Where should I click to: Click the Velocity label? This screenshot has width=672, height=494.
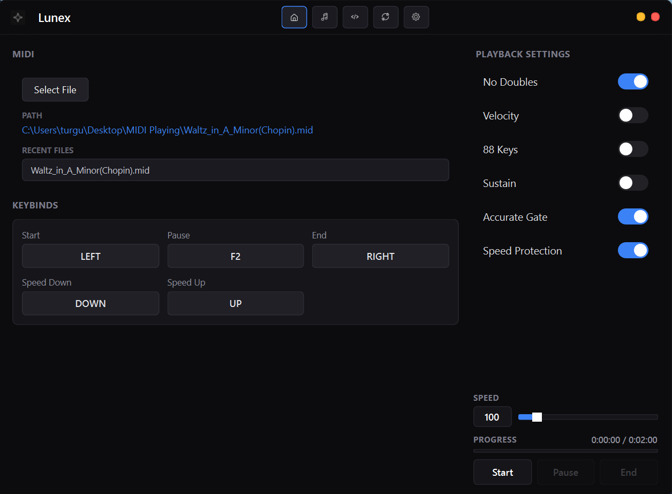[501, 116]
